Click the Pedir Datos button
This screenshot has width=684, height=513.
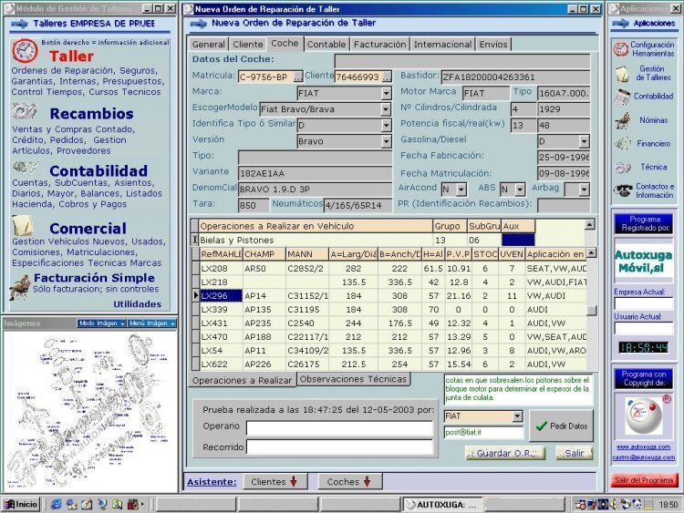click(562, 426)
